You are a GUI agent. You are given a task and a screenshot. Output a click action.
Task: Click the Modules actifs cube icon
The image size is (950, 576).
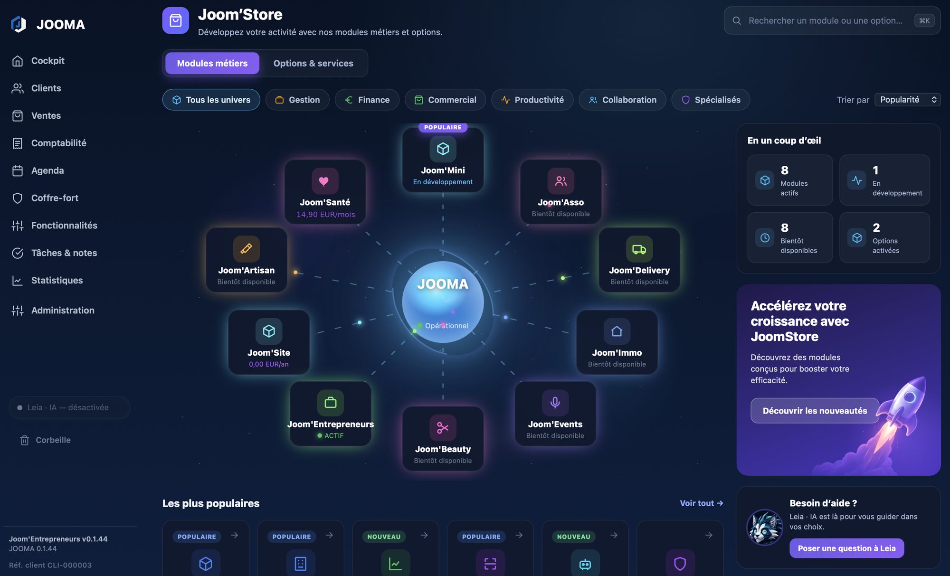coord(765,180)
